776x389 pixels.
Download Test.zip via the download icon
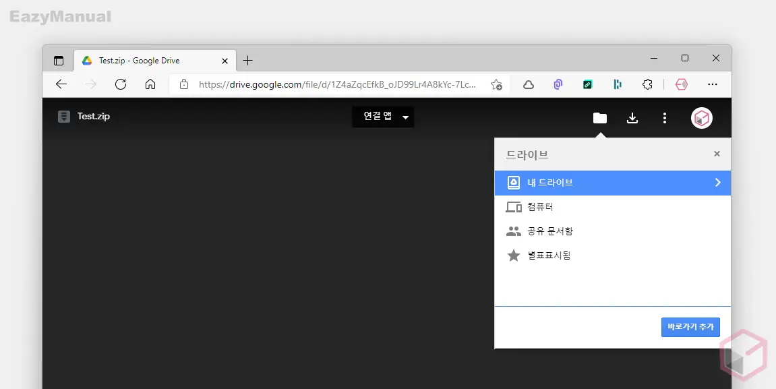632,117
